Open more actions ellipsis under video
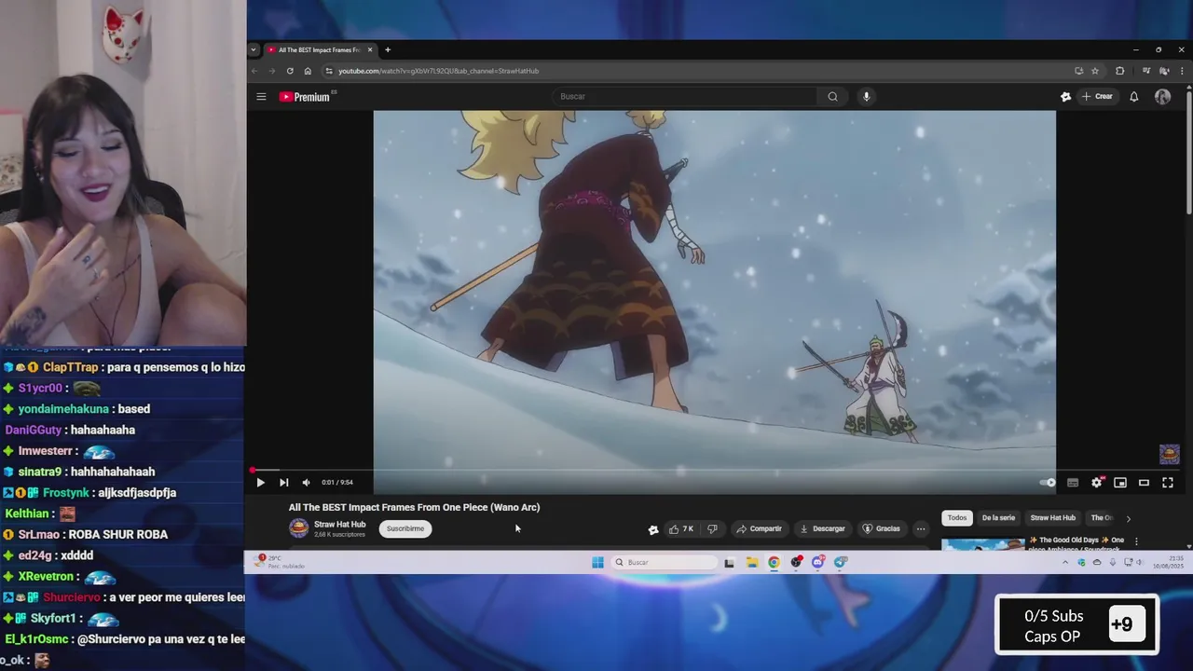The height and width of the screenshot is (671, 1193). 920,528
